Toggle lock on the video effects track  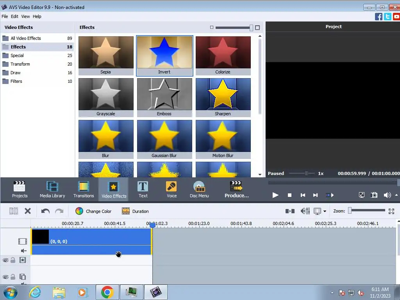13,260
